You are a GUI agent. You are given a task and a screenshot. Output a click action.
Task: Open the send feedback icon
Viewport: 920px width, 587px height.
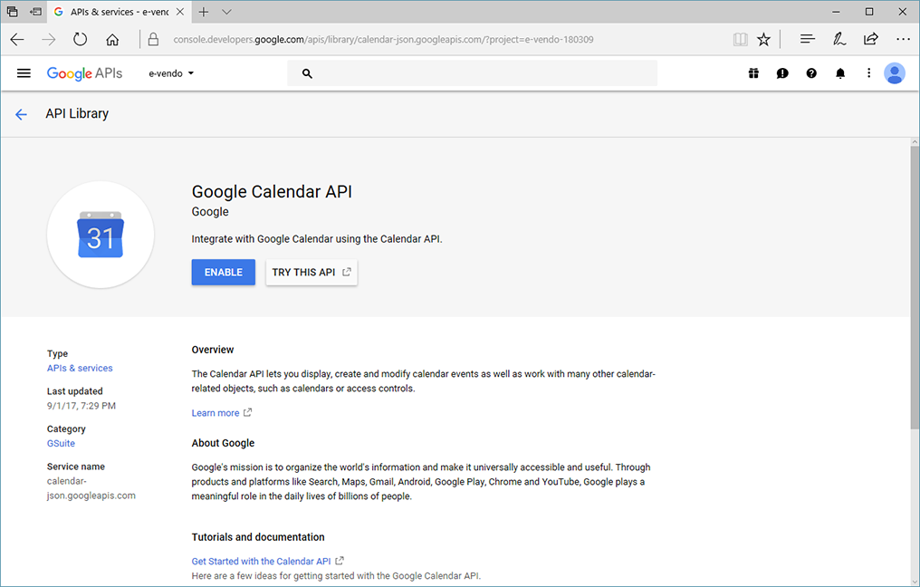coord(782,73)
